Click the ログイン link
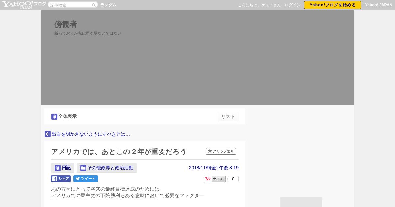Image resolution: width=395 pixels, height=207 pixels. pos(293,5)
